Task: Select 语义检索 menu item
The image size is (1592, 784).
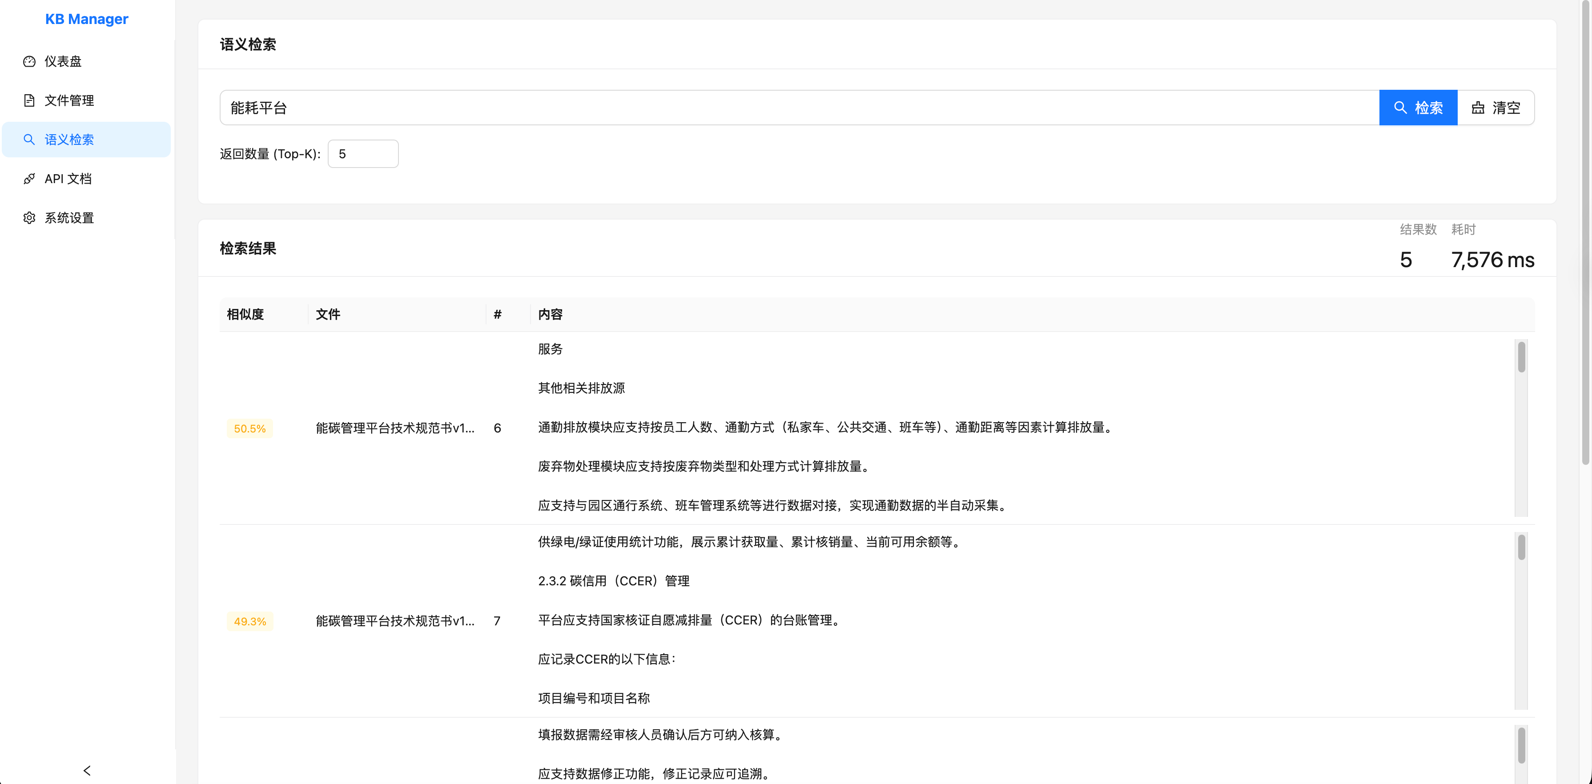Action: (x=87, y=140)
